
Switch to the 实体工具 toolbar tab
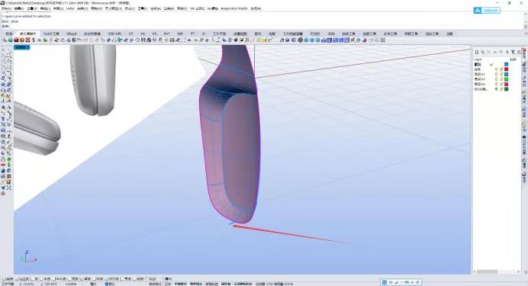(x=390, y=34)
